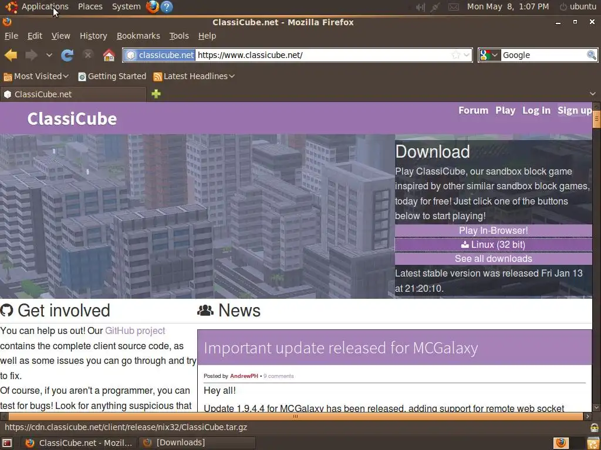Viewport: 601px width, 450px height.
Task: Click the Sign up link
Action: (x=575, y=110)
